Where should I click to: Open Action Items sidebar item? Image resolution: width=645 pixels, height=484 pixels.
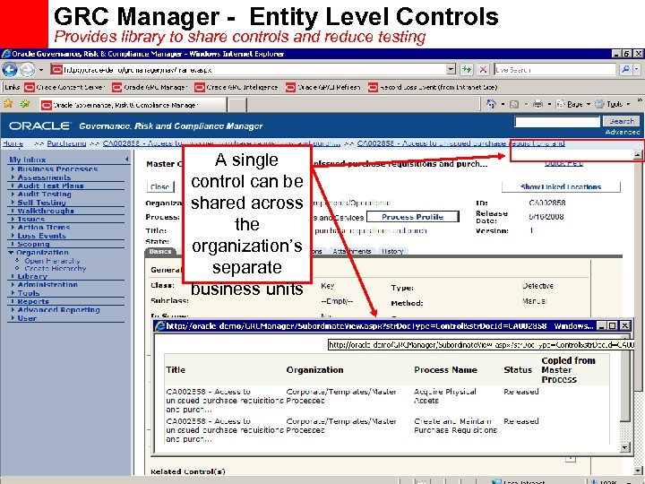tap(43, 227)
